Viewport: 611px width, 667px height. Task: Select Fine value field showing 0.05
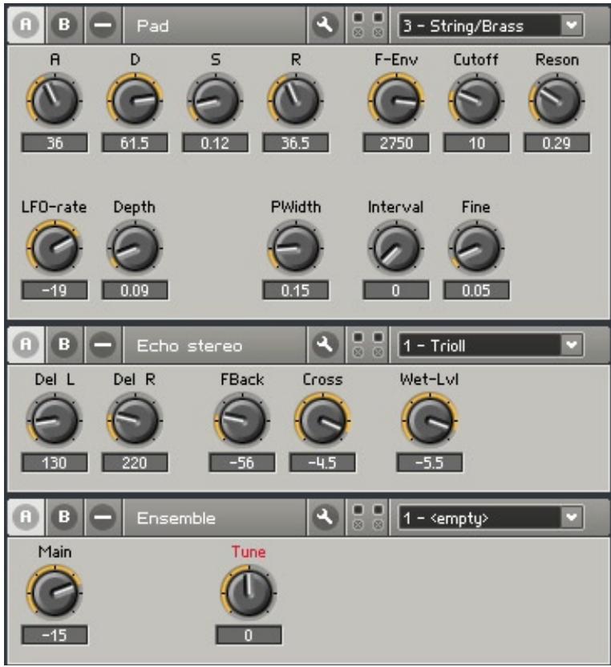[476, 291]
